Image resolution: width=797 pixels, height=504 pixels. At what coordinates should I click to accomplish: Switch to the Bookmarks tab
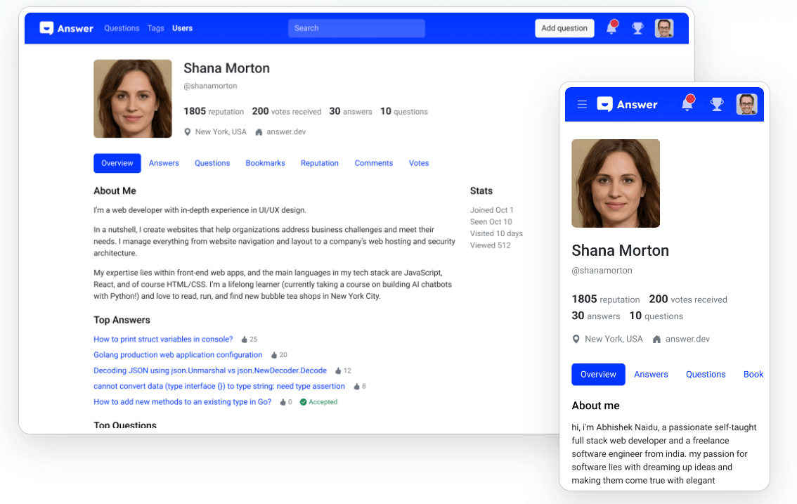pos(265,163)
